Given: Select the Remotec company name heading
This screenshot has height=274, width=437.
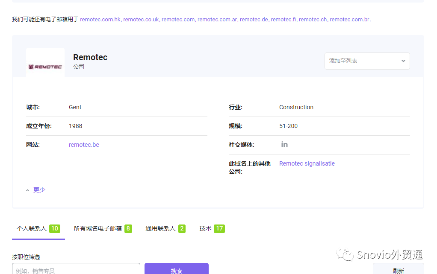Looking at the screenshot, I should click(x=90, y=57).
